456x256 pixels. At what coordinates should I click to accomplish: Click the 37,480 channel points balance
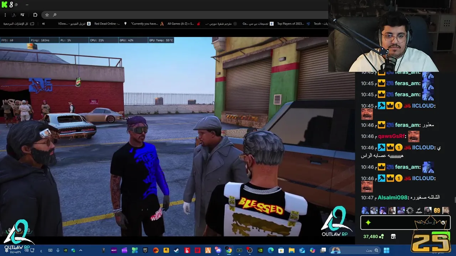click(373, 236)
